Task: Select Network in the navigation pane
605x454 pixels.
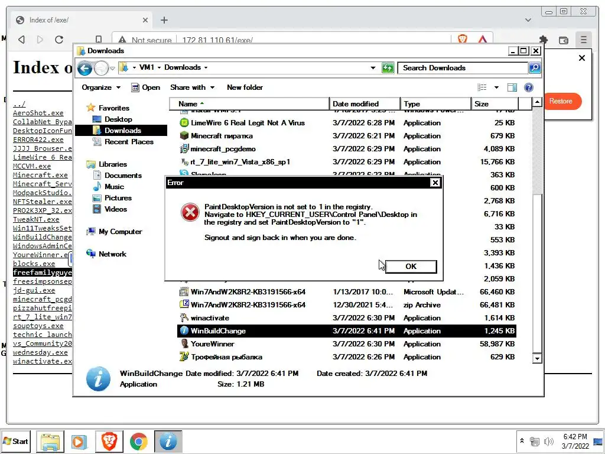Action: click(106, 254)
